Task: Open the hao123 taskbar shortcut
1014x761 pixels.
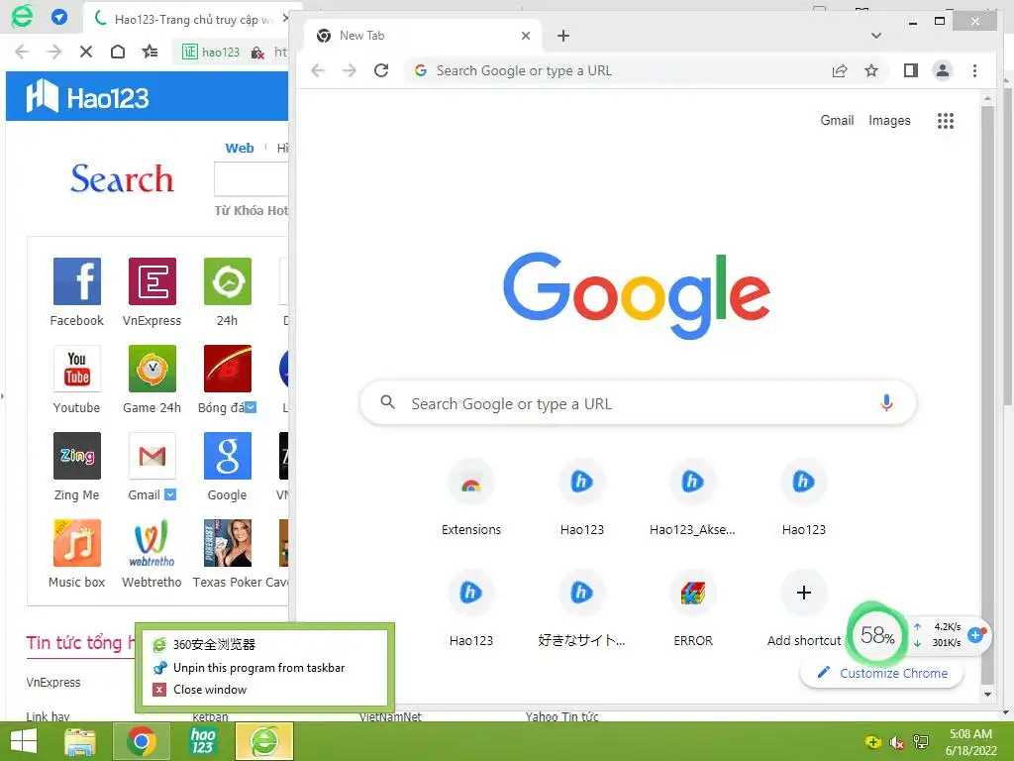Action: point(202,741)
